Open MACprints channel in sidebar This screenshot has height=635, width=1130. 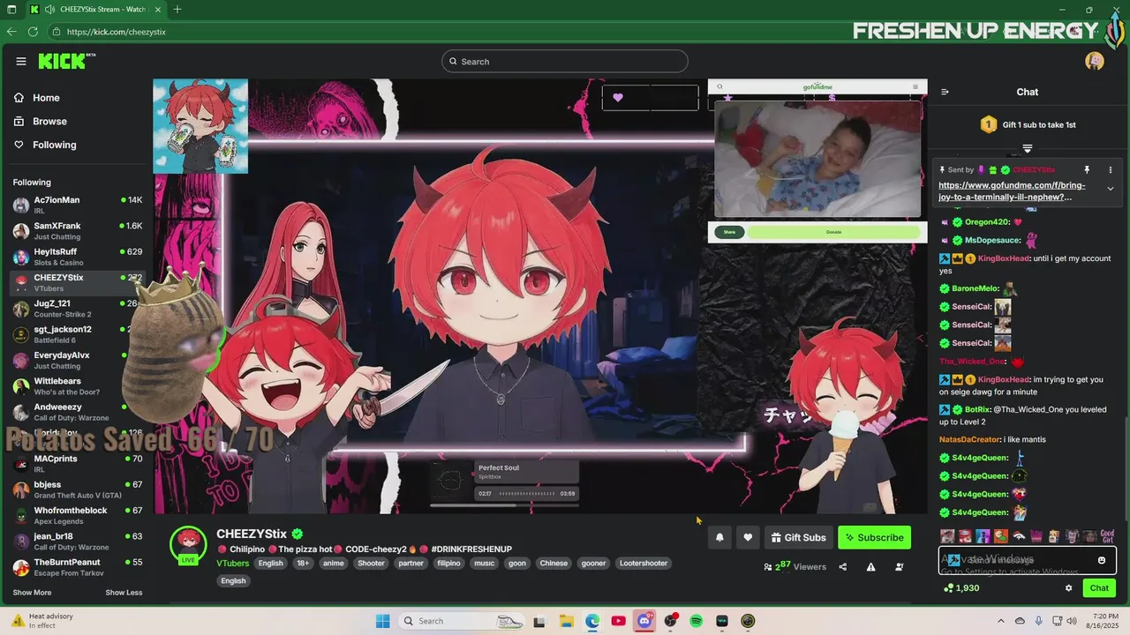[78, 464]
